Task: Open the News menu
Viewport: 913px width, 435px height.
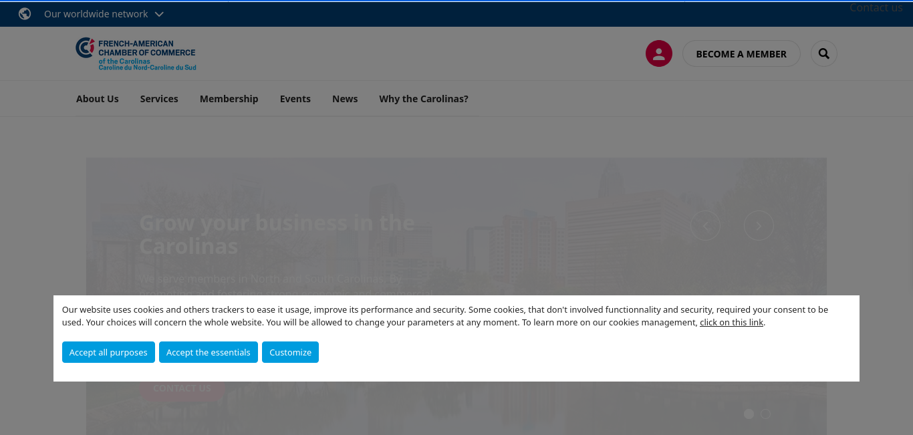Action: coord(345,99)
